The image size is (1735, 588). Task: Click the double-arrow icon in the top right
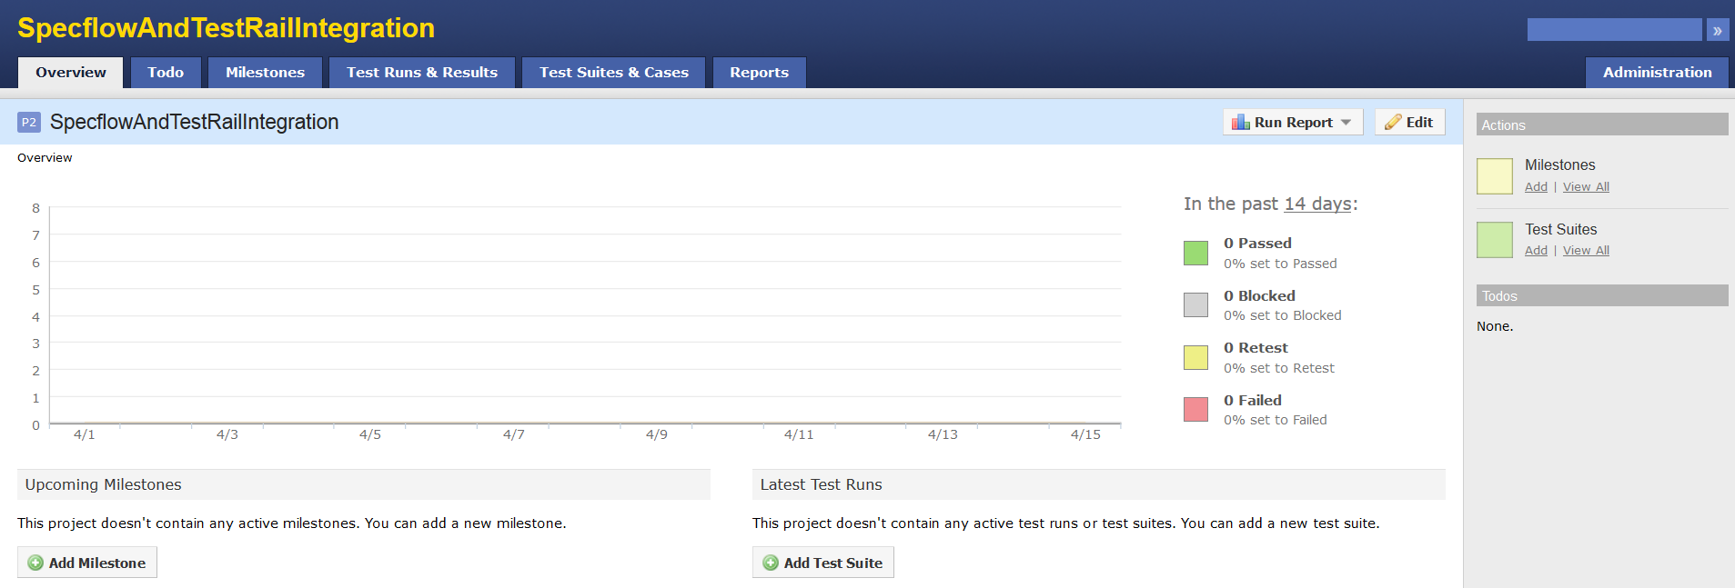tap(1717, 30)
